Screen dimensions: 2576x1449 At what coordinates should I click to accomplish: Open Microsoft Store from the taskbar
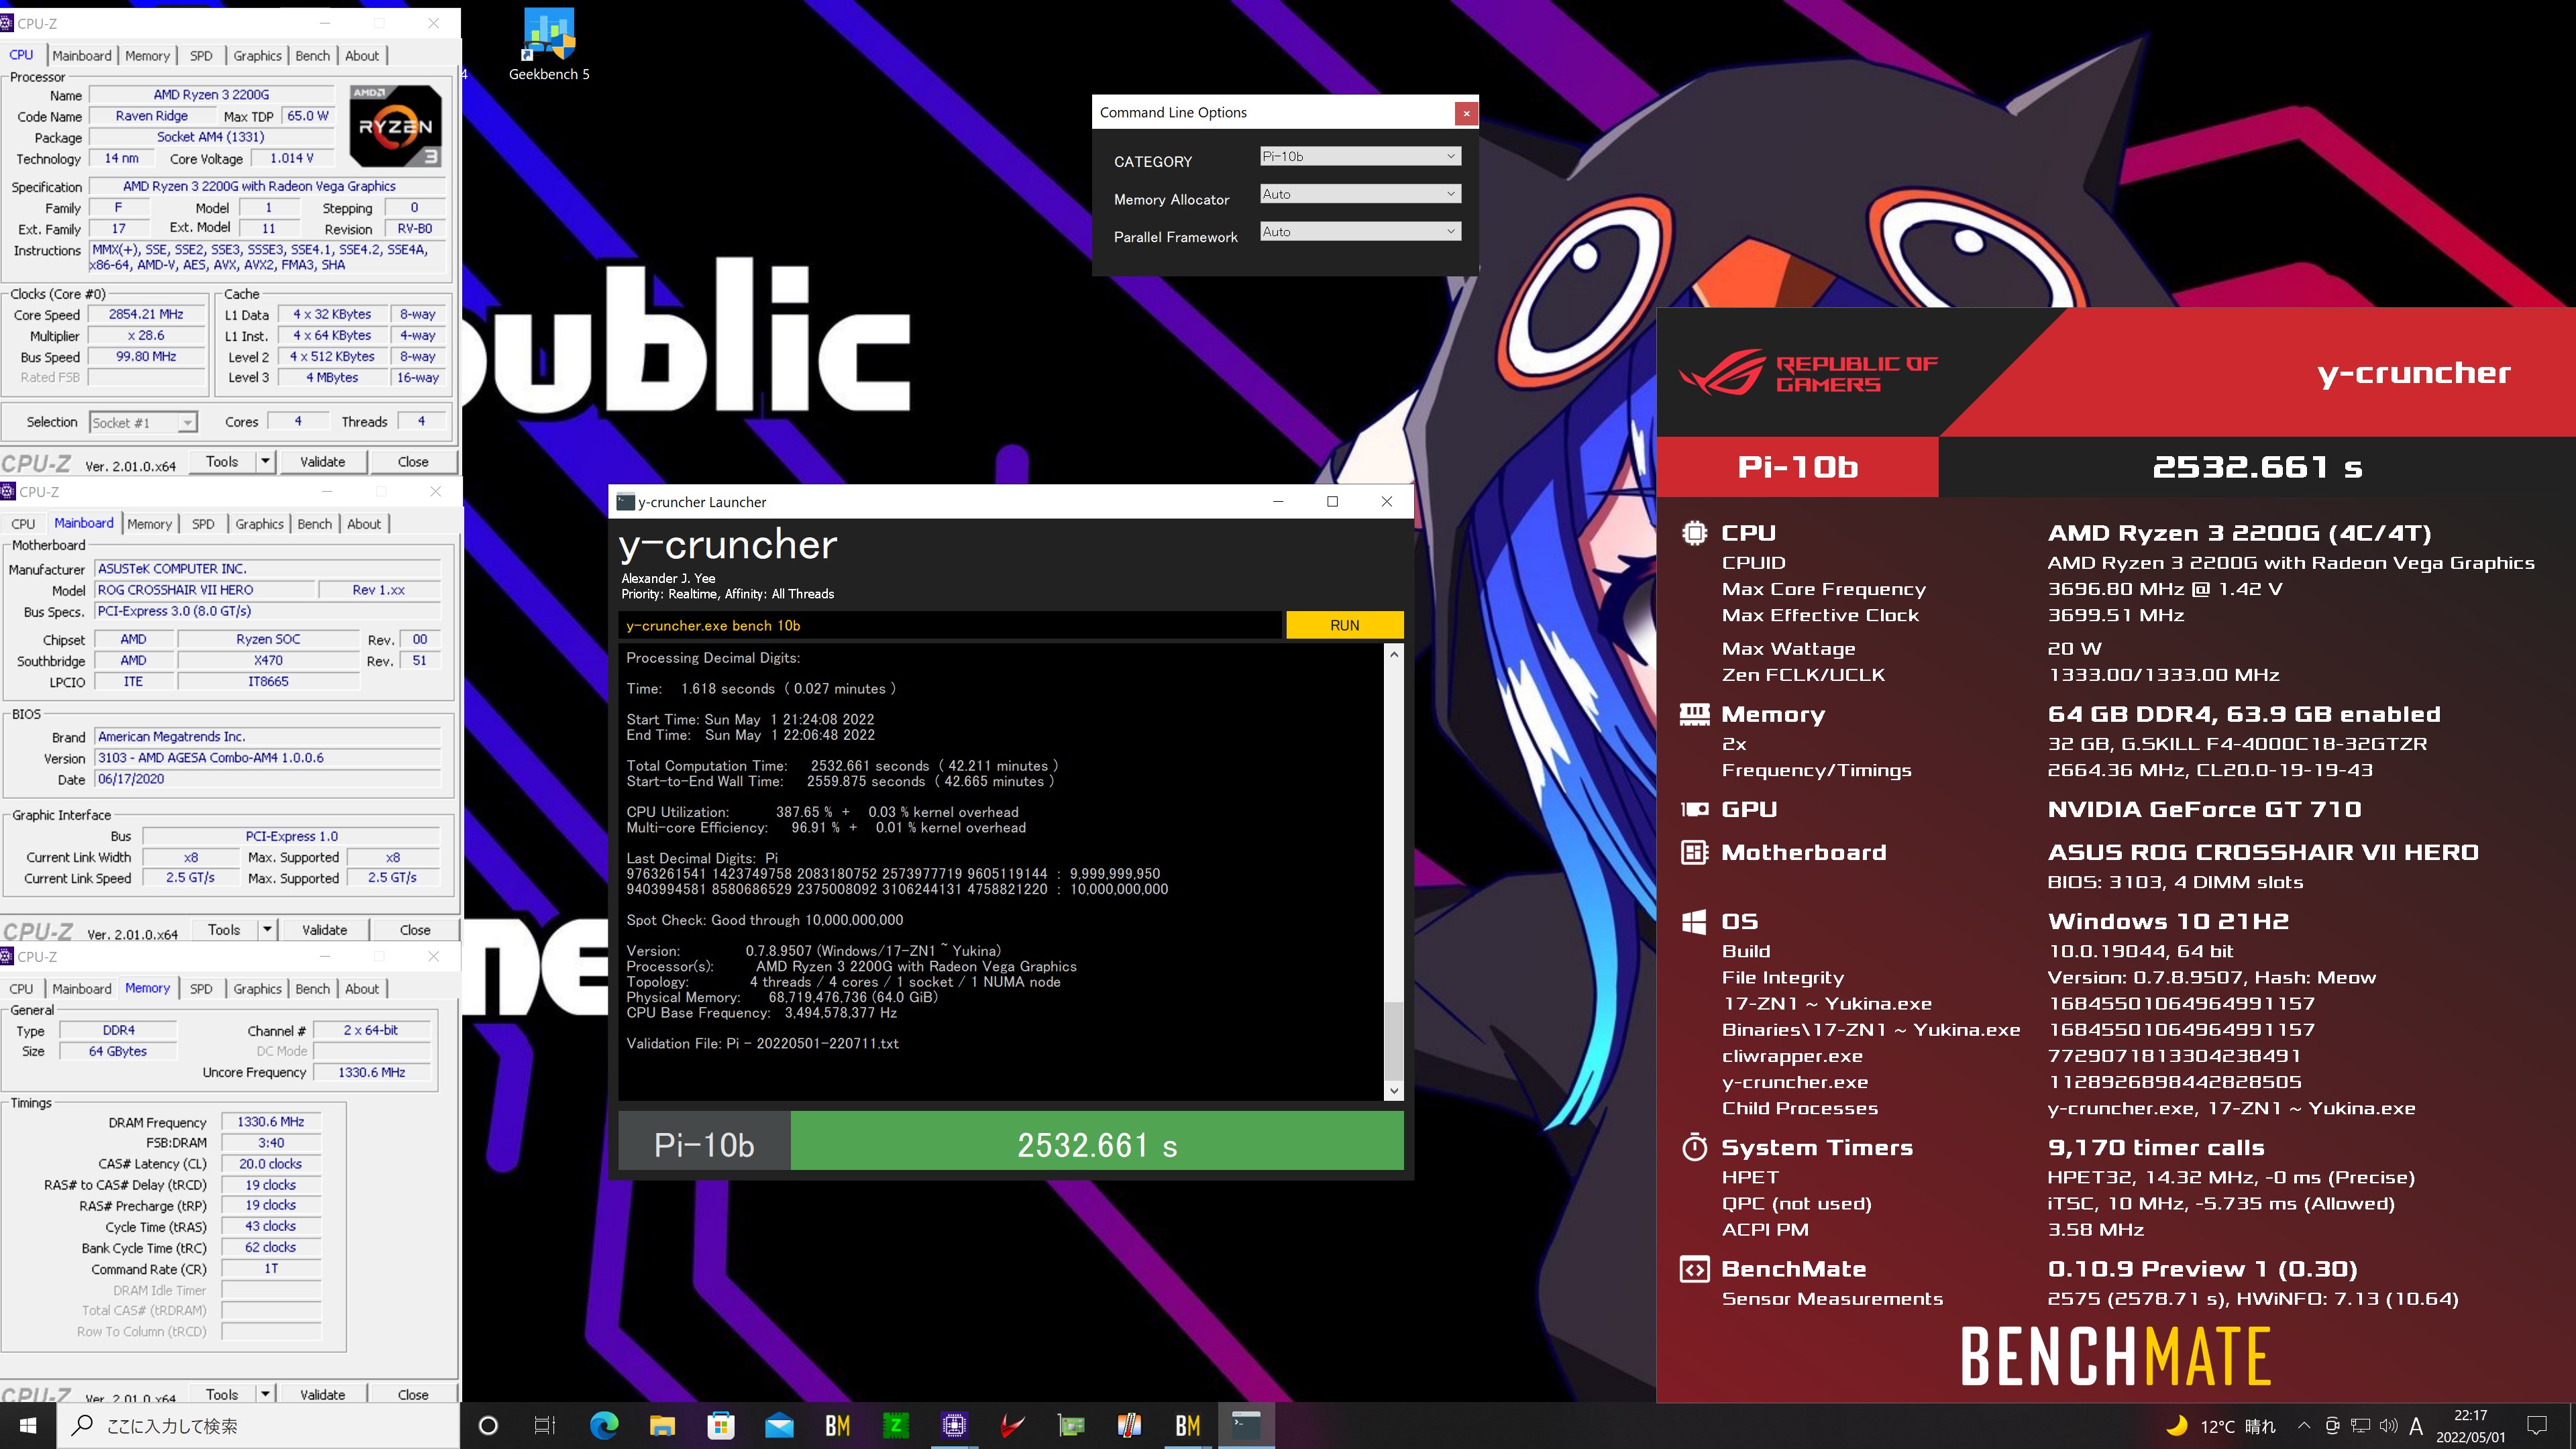(721, 1425)
